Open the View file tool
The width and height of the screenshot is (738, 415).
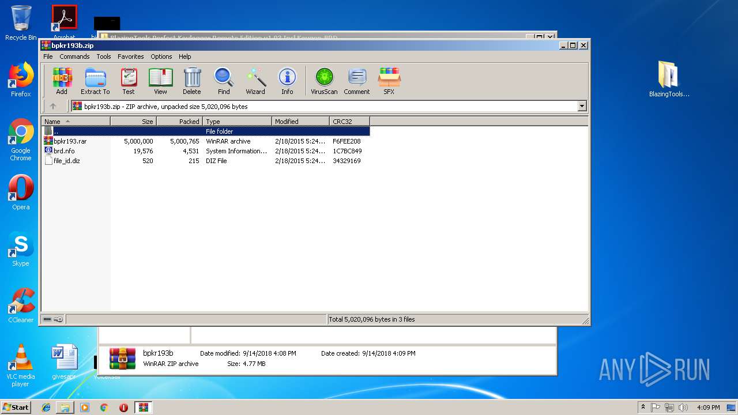pos(160,81)
